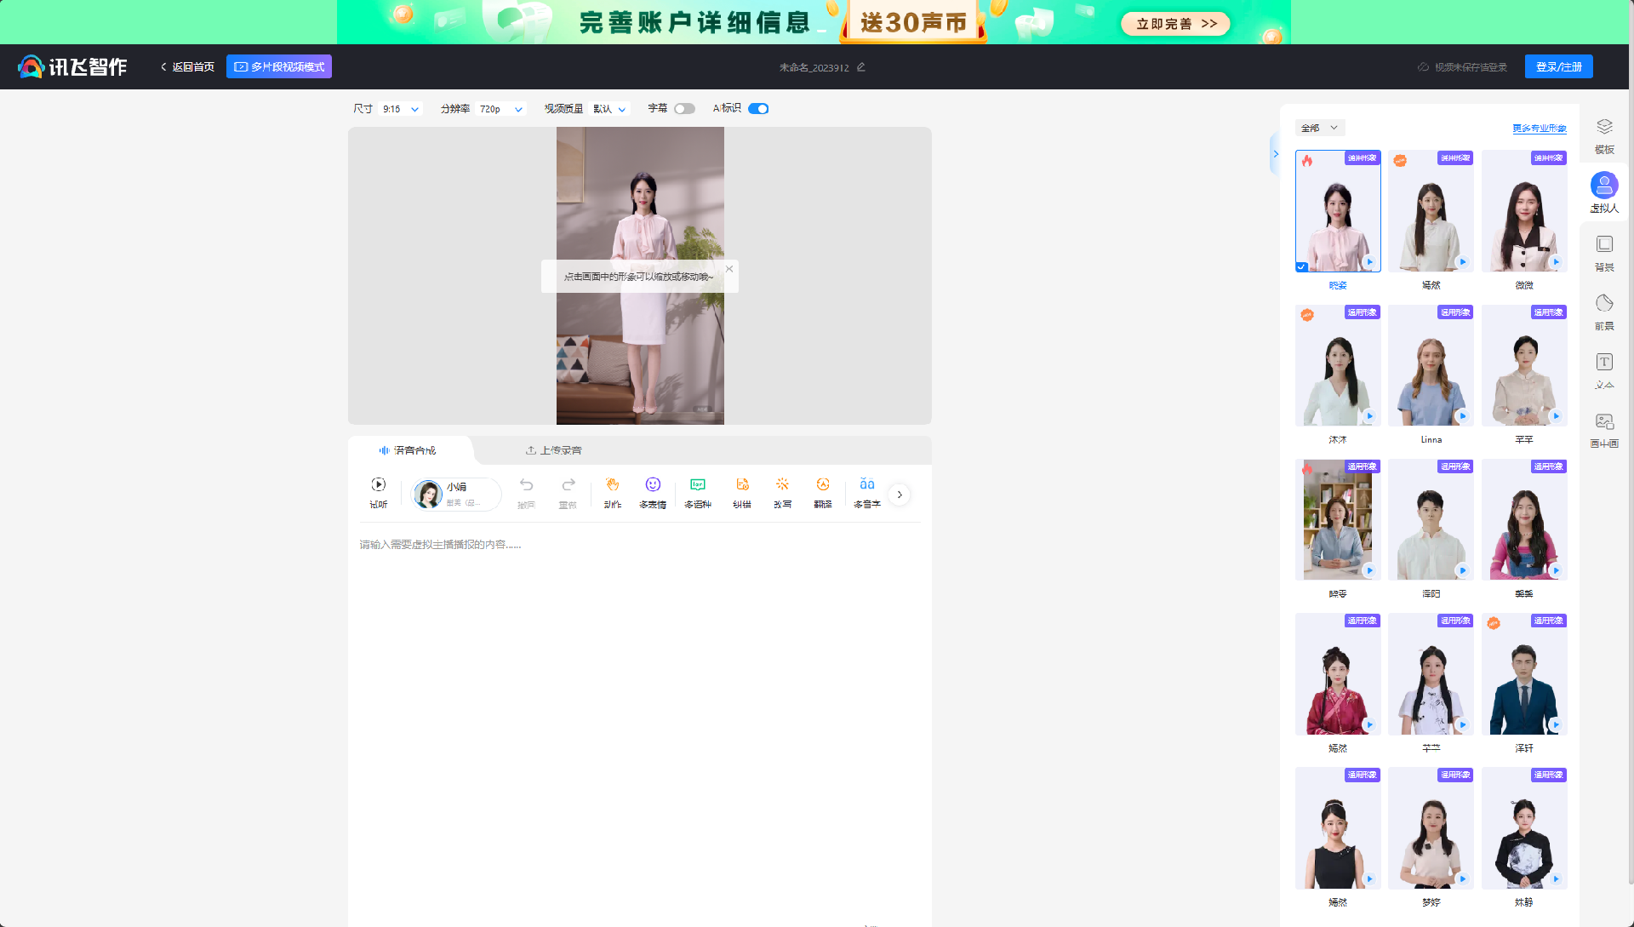Switch to the 上传录音 tab

(553, 450)
